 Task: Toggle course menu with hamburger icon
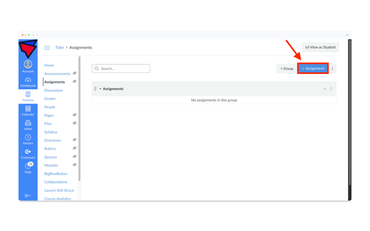47,48
